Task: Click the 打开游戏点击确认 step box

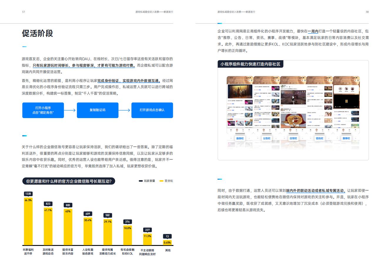Action: (x=152, y=110)
